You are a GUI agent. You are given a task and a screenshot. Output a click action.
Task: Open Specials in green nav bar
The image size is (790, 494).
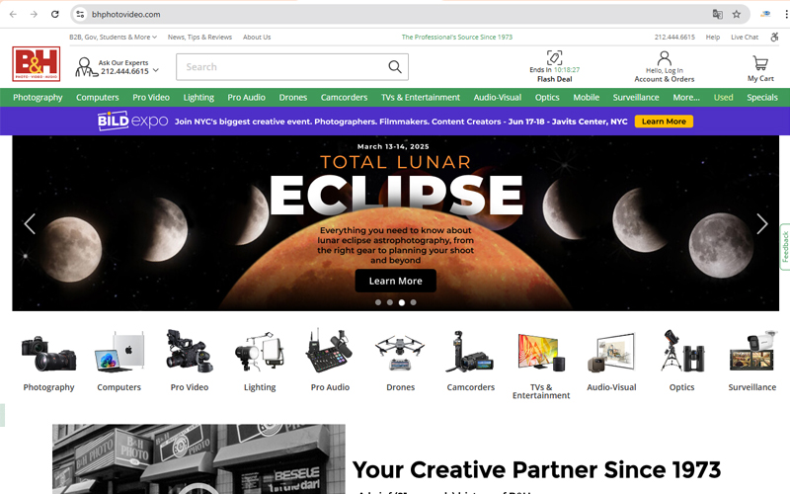coord(762,97)
